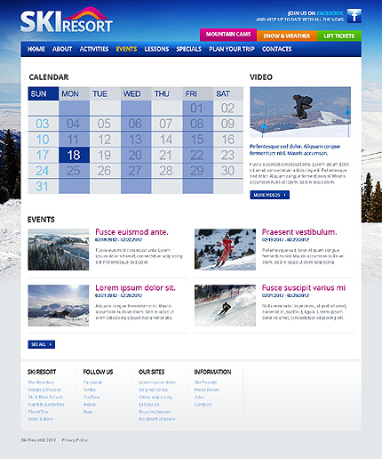Click the WED column header
This screenshot has width=382, height=459.
tap(136, 93)
